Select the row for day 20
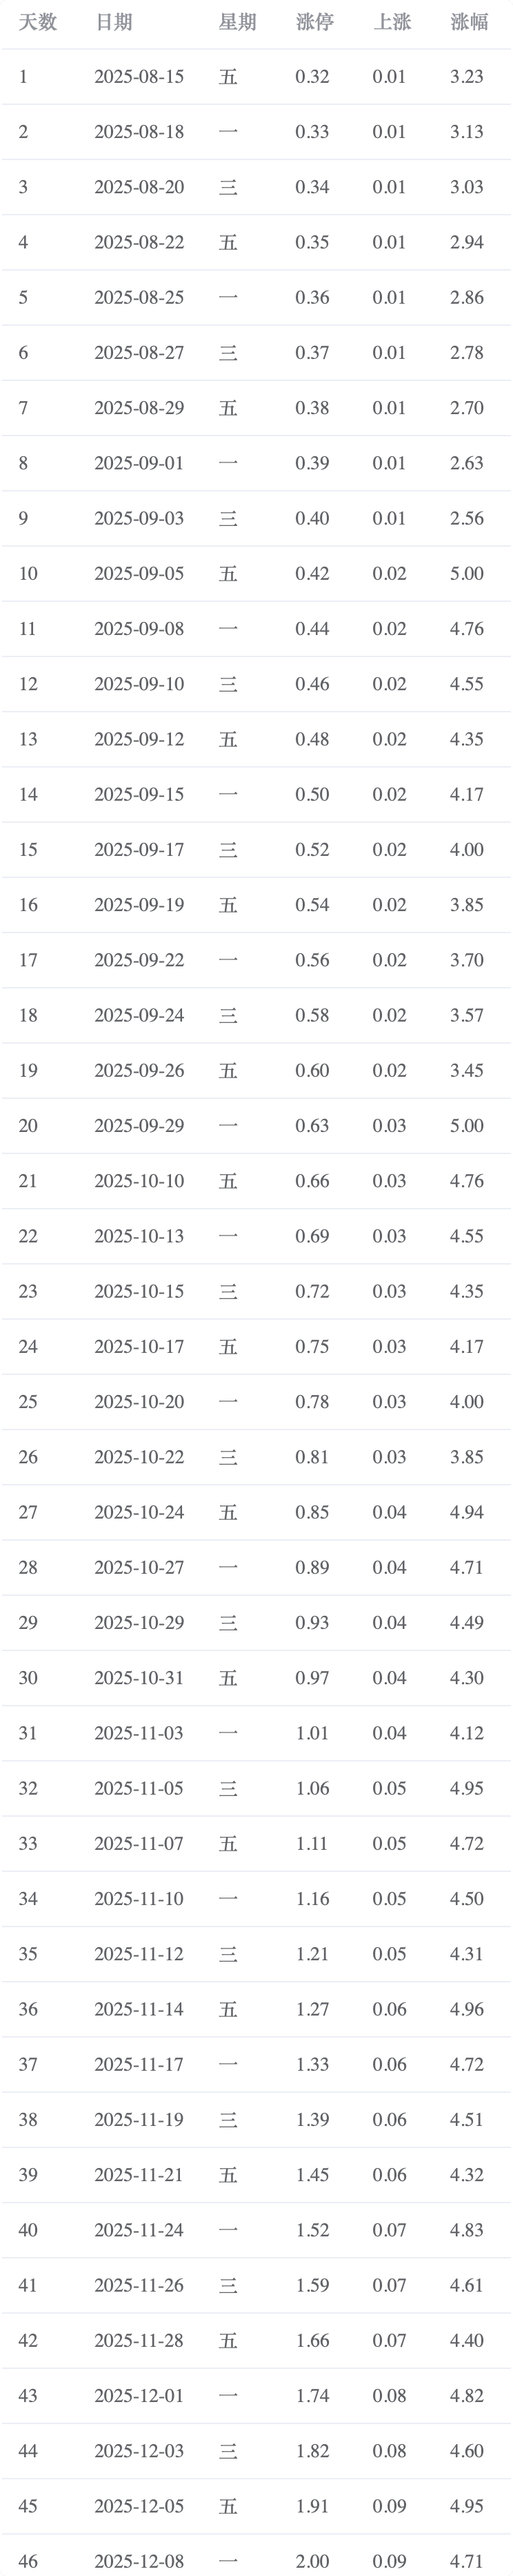Screen dimensions: 513x2576 [x=256, y=1126]
